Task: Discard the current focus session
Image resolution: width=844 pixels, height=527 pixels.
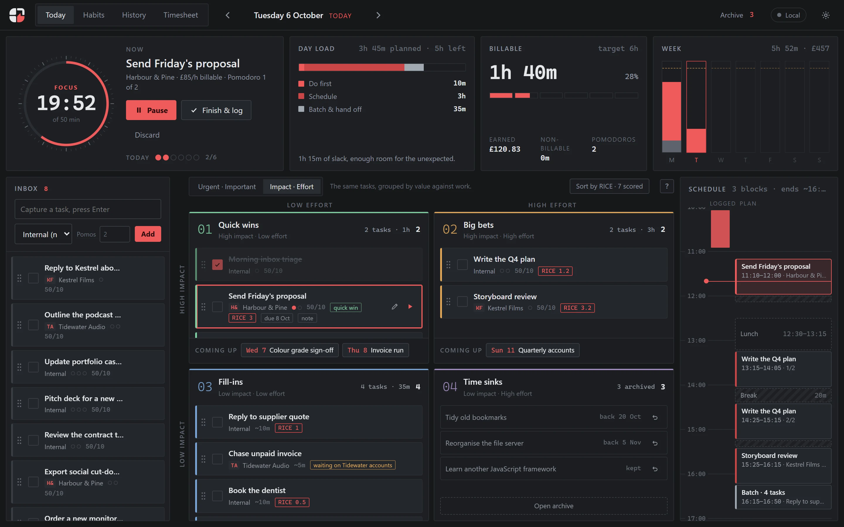Action: 147,135
